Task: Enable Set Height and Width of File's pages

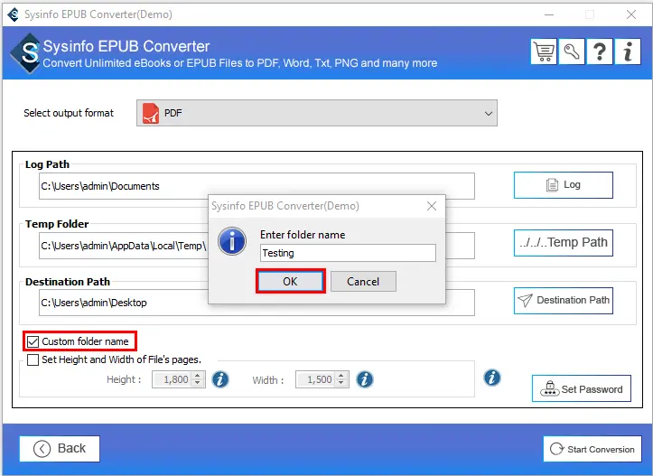Action: (x=33, y=359)
